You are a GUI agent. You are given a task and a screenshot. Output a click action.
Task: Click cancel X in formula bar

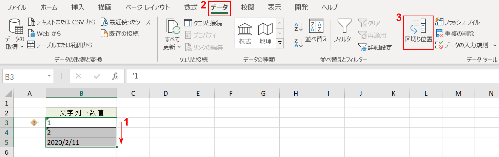pos(79,76)
